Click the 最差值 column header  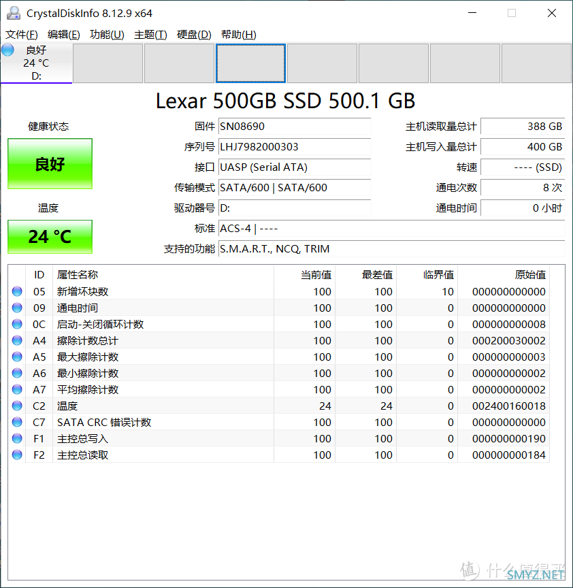(x=366, y=275)
